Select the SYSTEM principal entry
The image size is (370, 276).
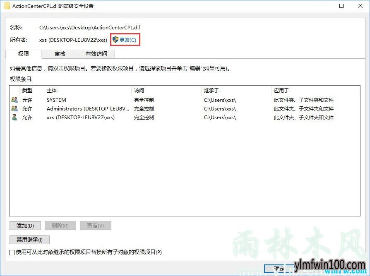pos(56,100)
